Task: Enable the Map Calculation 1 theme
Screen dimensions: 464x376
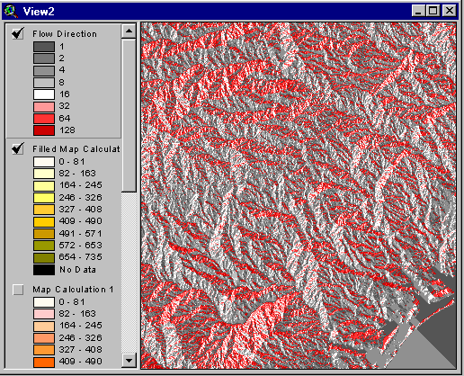Action: (x=18, y=290)
